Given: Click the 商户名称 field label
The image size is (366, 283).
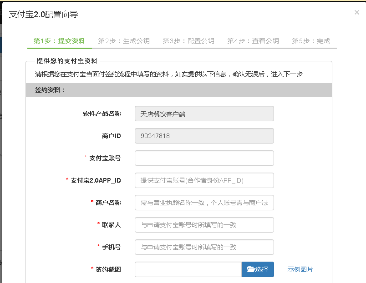Looking at the screenshot, I should [x=108, y=203].
